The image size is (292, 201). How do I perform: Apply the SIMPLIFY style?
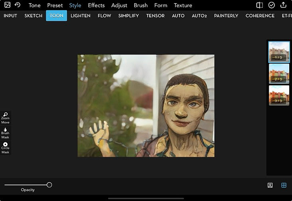pos(128,16)
